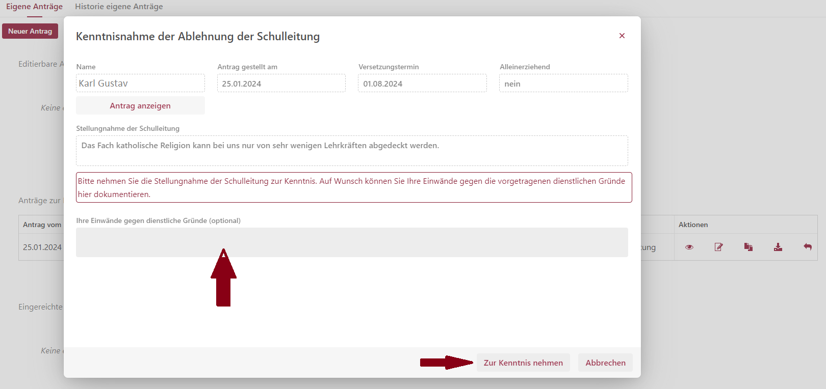Click the Antrag gestellt am date field
The height and width of the screenshot is (389, 826).
(281, 84)
